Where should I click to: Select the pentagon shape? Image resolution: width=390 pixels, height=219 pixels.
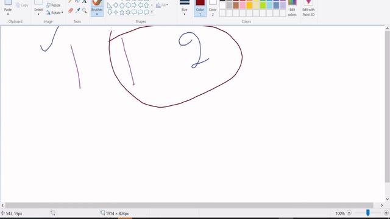pos(122,5)
